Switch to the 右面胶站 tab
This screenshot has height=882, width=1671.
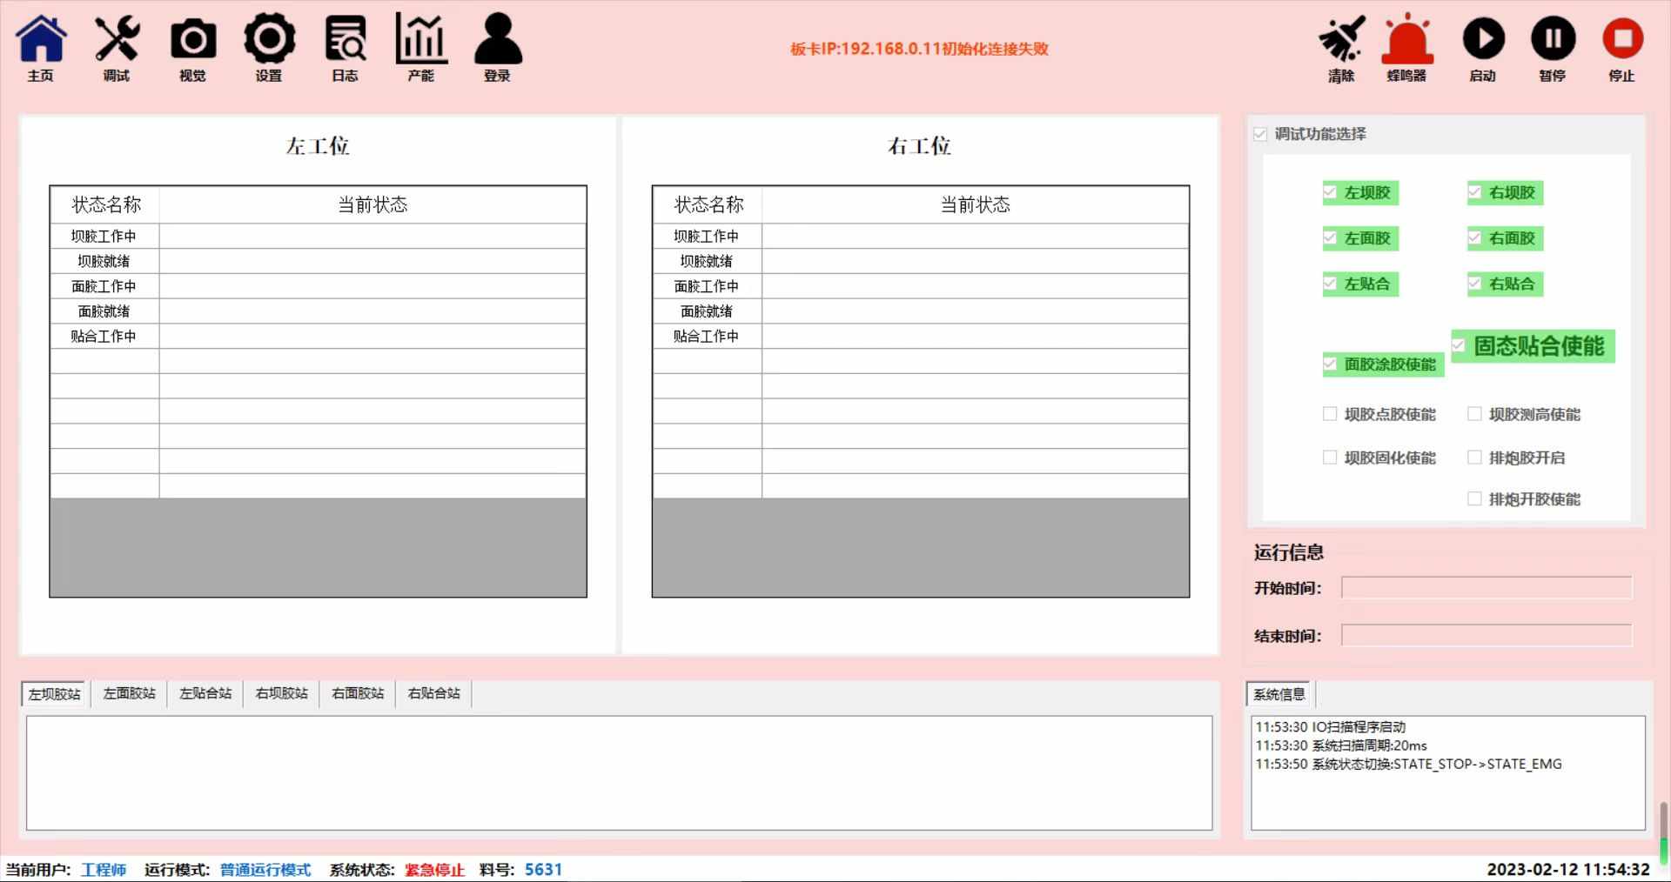coord(358,693)
